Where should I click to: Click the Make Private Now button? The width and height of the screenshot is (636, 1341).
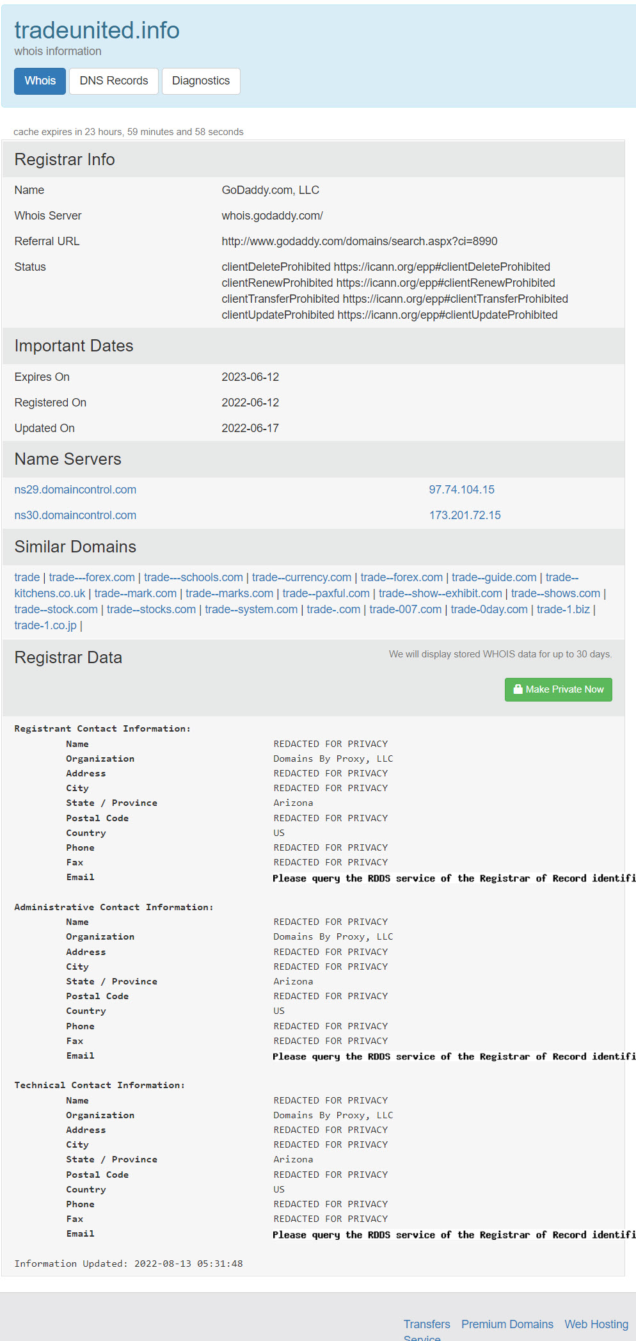click(559, 689)
